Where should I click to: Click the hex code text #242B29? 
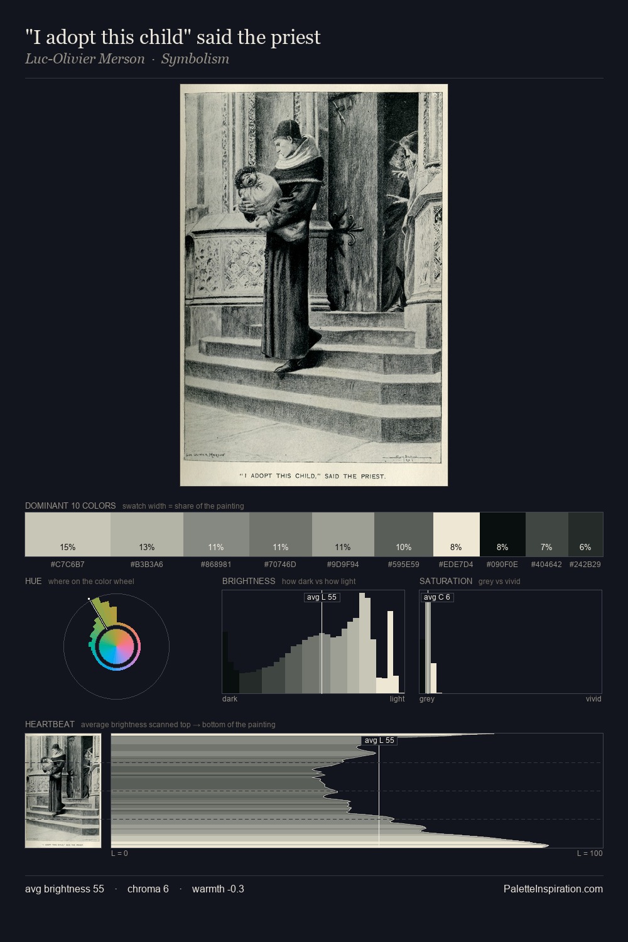coord(585,565)
